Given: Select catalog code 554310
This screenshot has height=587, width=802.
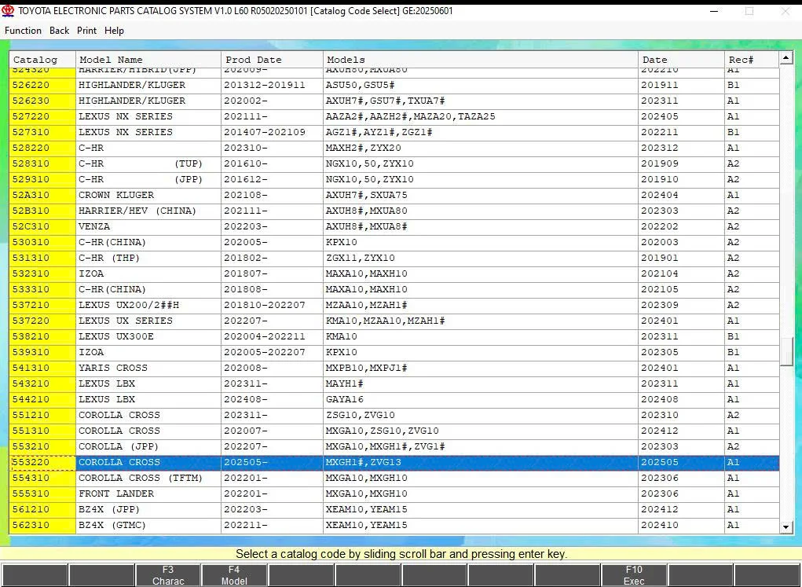Looking at the screenshot, I should coord(42,478).
